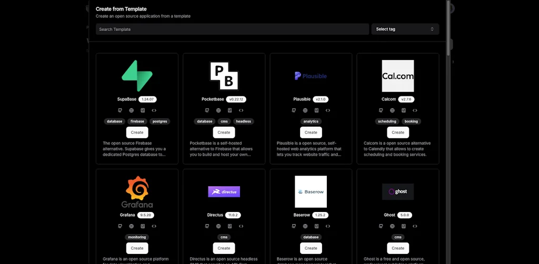Select the analytics tag on Plausible
Image resolution: width=539 pixels, height=264 pixels.
pyautogui.click(x=311, y=121)
